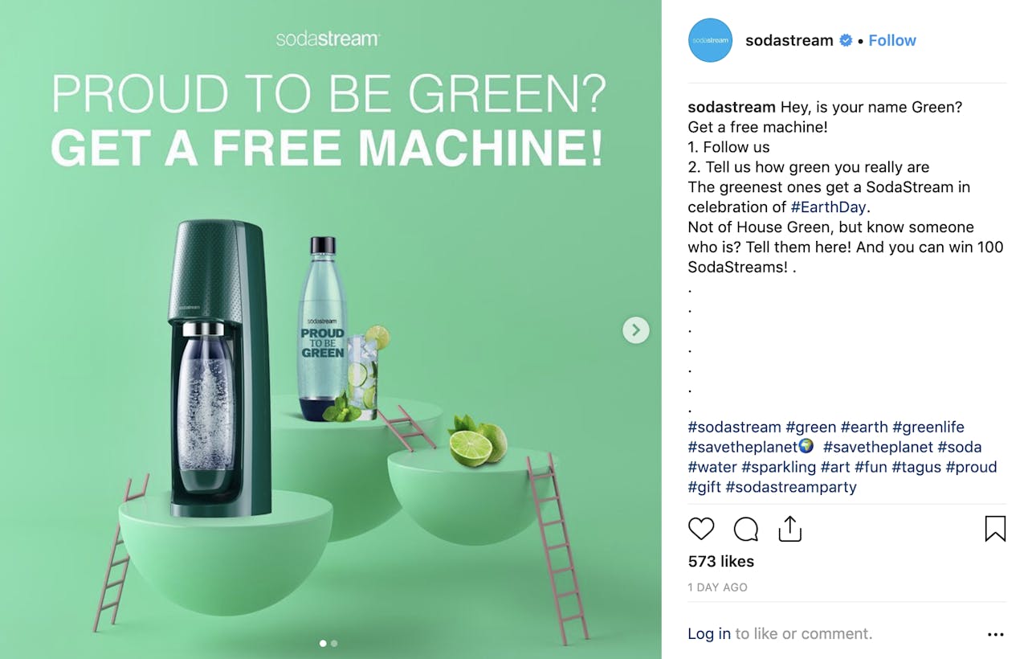The height and width of the screenshot is (659, 1028).
Task: Open the #EarthDay hashtag
Action: pyautogui.click(x=828, y=207)
